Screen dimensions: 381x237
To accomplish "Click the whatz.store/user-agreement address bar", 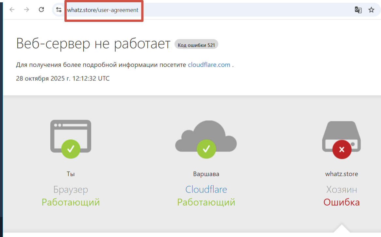I will pos(103,10).
